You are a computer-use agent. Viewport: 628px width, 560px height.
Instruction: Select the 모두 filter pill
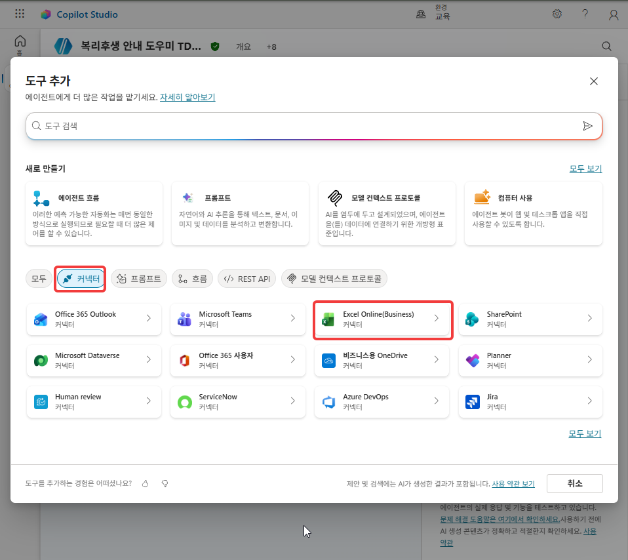pos(39,279)
